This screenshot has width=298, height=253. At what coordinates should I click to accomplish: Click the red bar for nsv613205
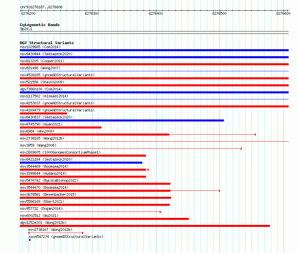[x=154, y=64]
